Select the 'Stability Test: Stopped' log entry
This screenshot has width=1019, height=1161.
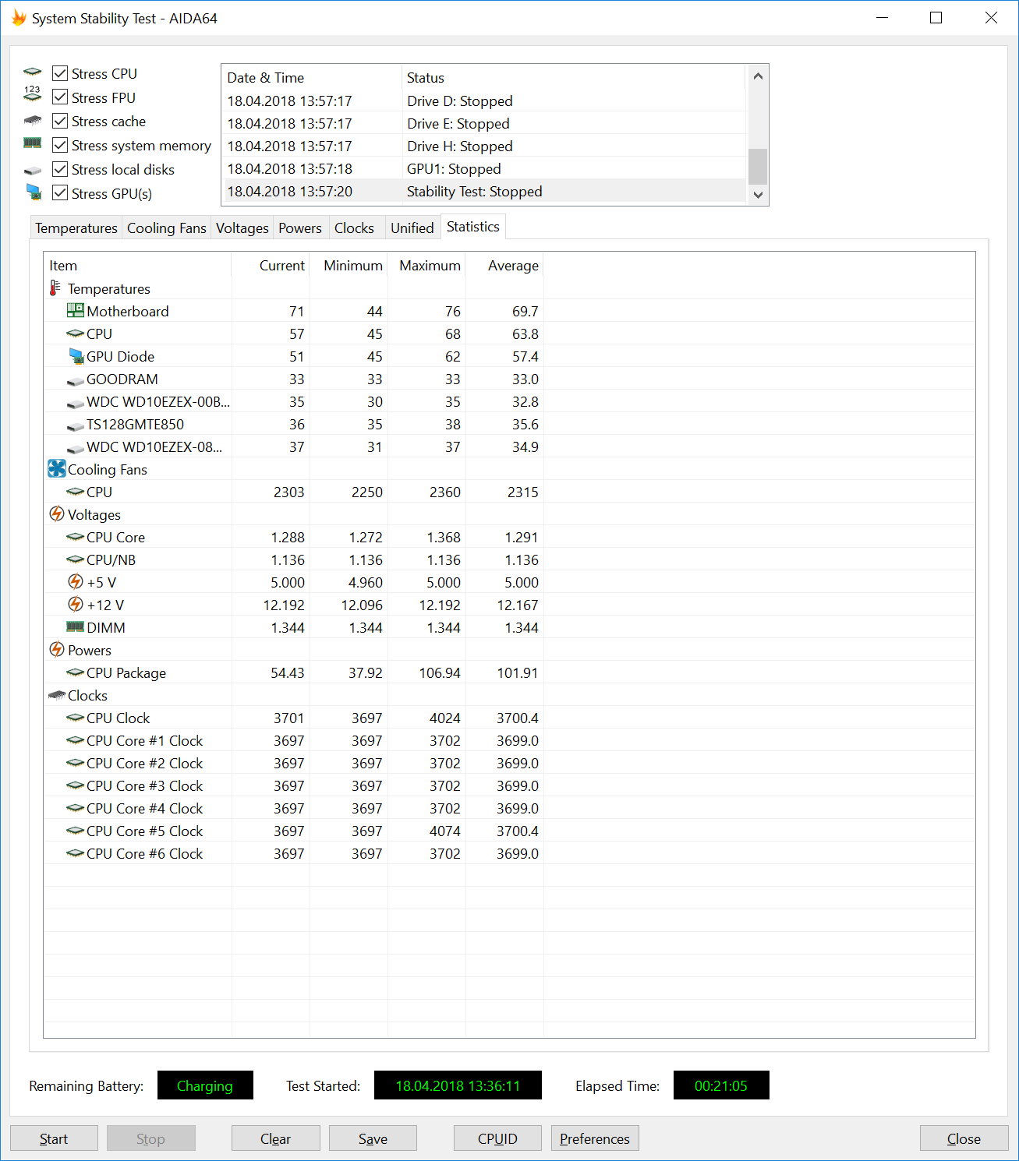[483, 191]
